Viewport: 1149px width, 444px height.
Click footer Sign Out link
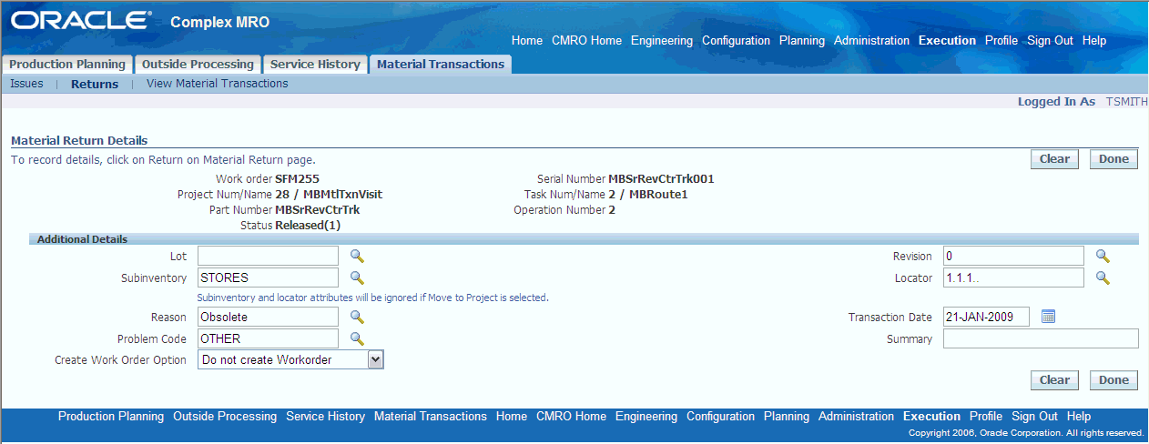pyautogui.click(x=1034, y=417)
